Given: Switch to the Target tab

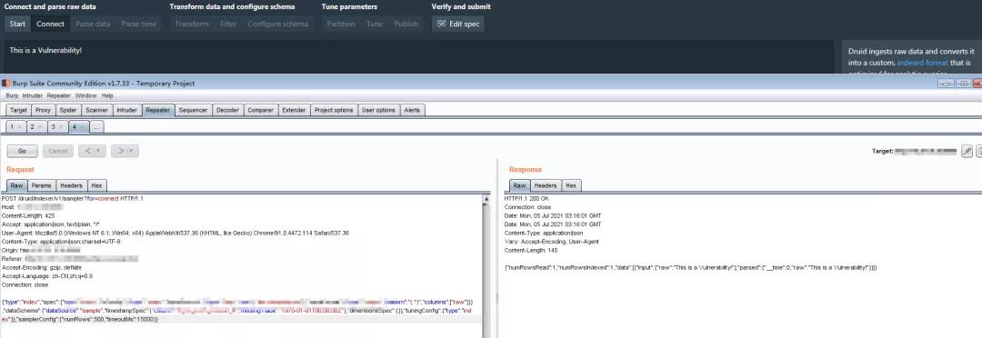Looking at the screenshot, I should (18, 110).
